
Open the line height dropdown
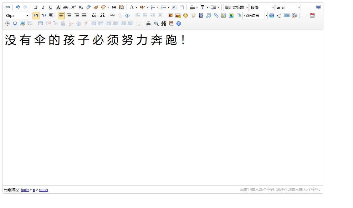tap(218, 7)
